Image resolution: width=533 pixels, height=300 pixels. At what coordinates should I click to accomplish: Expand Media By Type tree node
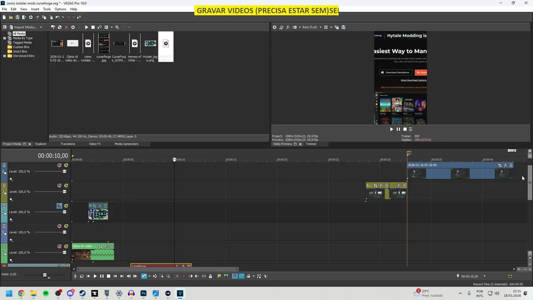click(x=5, y=38)
